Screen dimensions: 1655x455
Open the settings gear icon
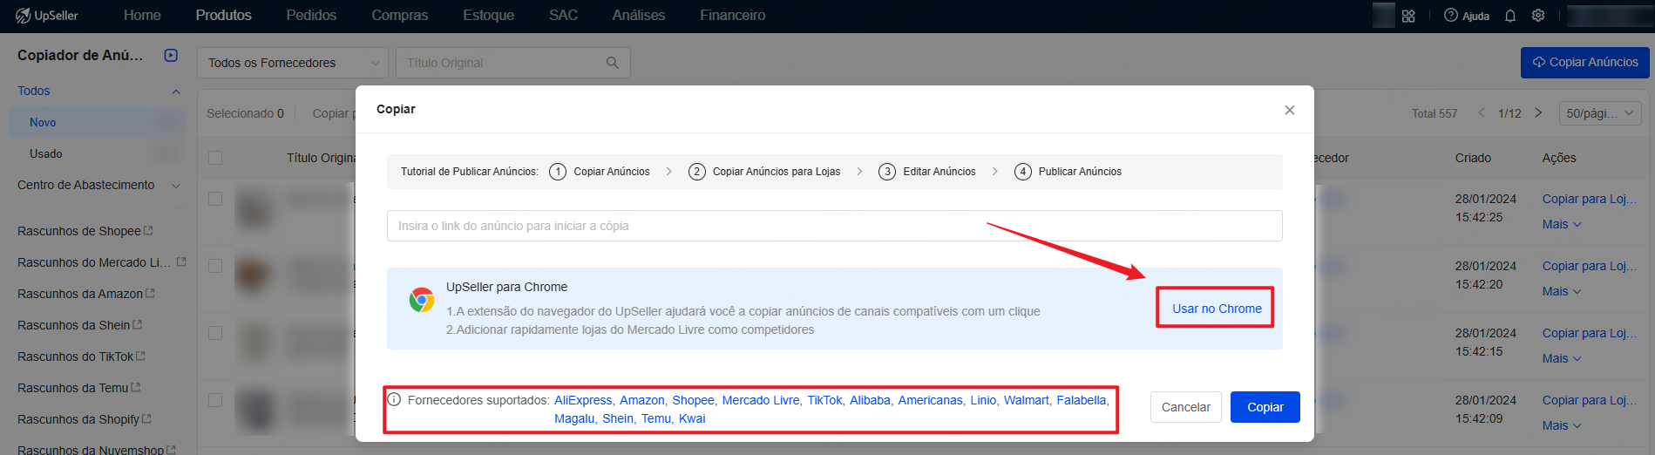tap(1538, 16)
